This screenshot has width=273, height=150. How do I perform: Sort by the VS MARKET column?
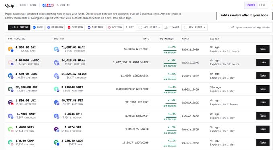coord(168,39)
